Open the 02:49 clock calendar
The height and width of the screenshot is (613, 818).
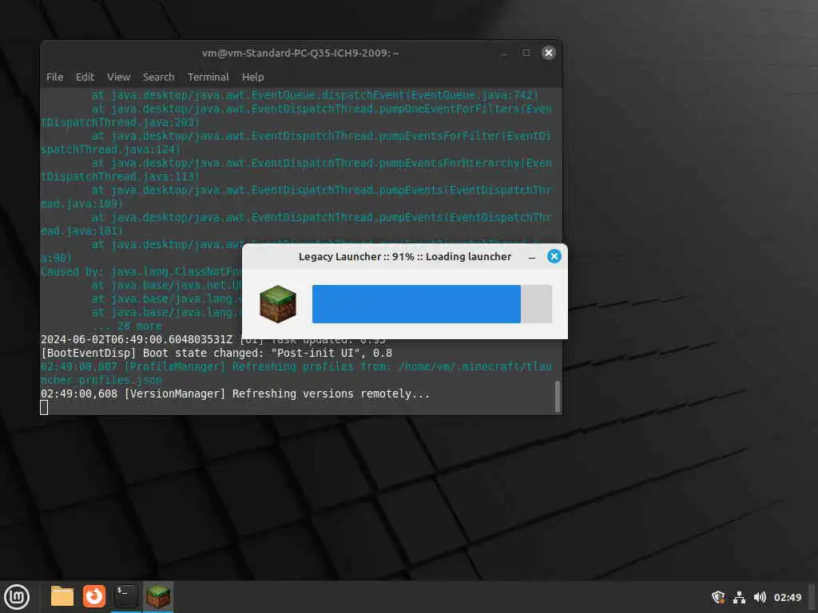pyautogui.click(x=787, y=597)
